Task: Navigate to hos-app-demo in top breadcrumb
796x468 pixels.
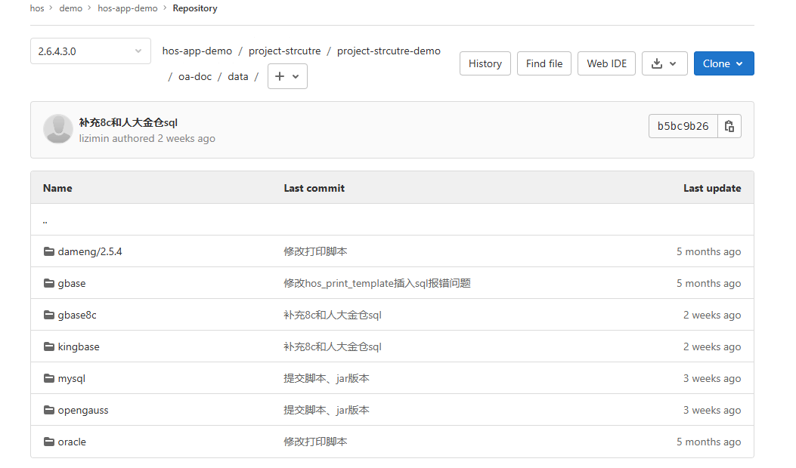Action: click(x=128, y=8)
